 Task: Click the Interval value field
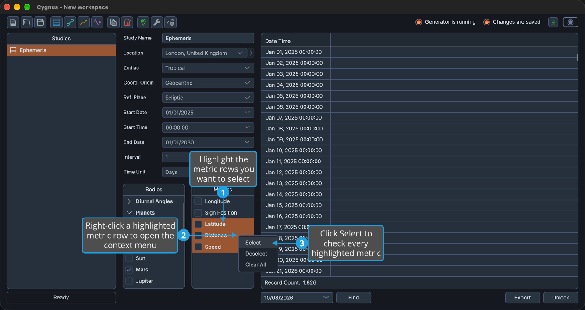(x=176, y=157)
